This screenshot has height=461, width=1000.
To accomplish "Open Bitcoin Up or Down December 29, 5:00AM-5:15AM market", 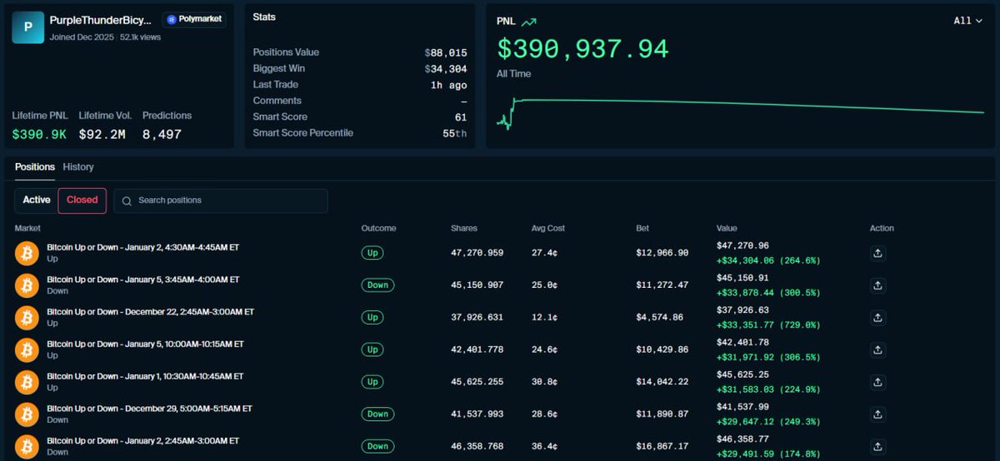I will [x=149, y=409].
